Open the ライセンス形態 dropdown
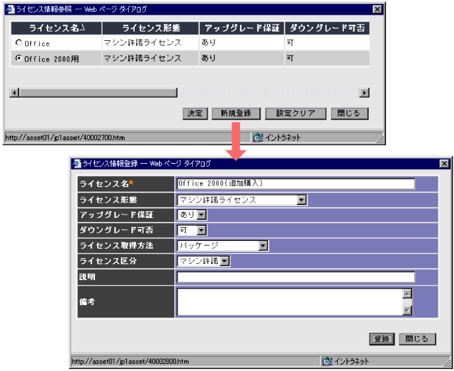 302,200
